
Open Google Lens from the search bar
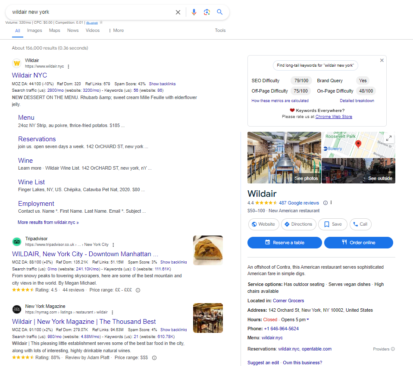[207, 12]
